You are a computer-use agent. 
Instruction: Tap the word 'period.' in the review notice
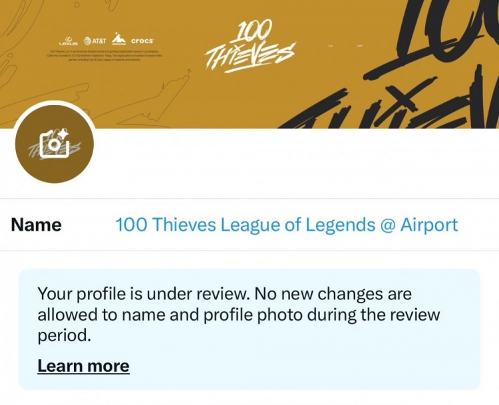tap(65, 336)
